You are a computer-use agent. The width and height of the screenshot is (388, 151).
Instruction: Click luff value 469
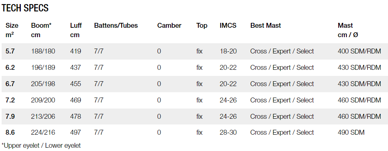click(75, 100)
